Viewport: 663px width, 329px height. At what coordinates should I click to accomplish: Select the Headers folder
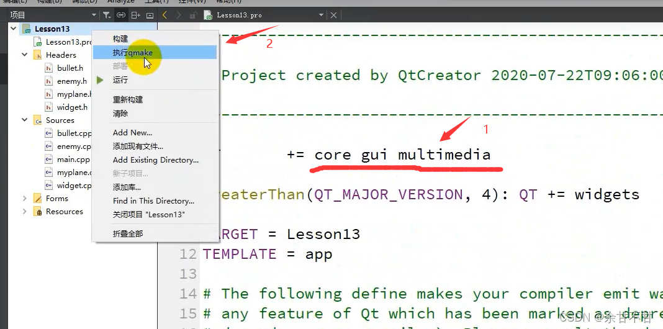(61, 55)
